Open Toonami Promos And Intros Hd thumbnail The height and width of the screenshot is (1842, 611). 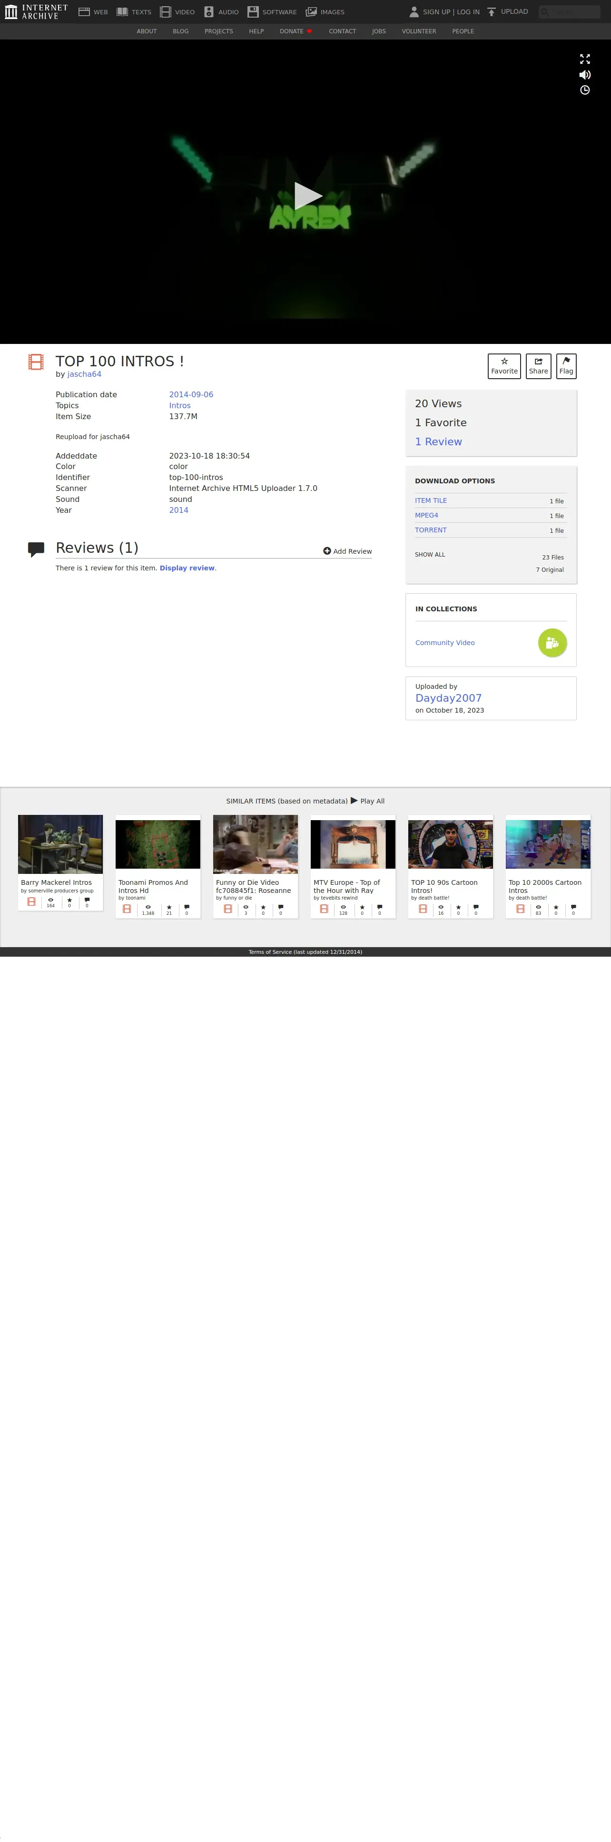(158, 844)
